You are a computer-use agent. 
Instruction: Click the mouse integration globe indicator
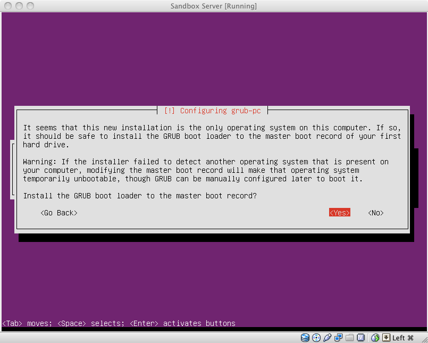[x=375, y=338]
